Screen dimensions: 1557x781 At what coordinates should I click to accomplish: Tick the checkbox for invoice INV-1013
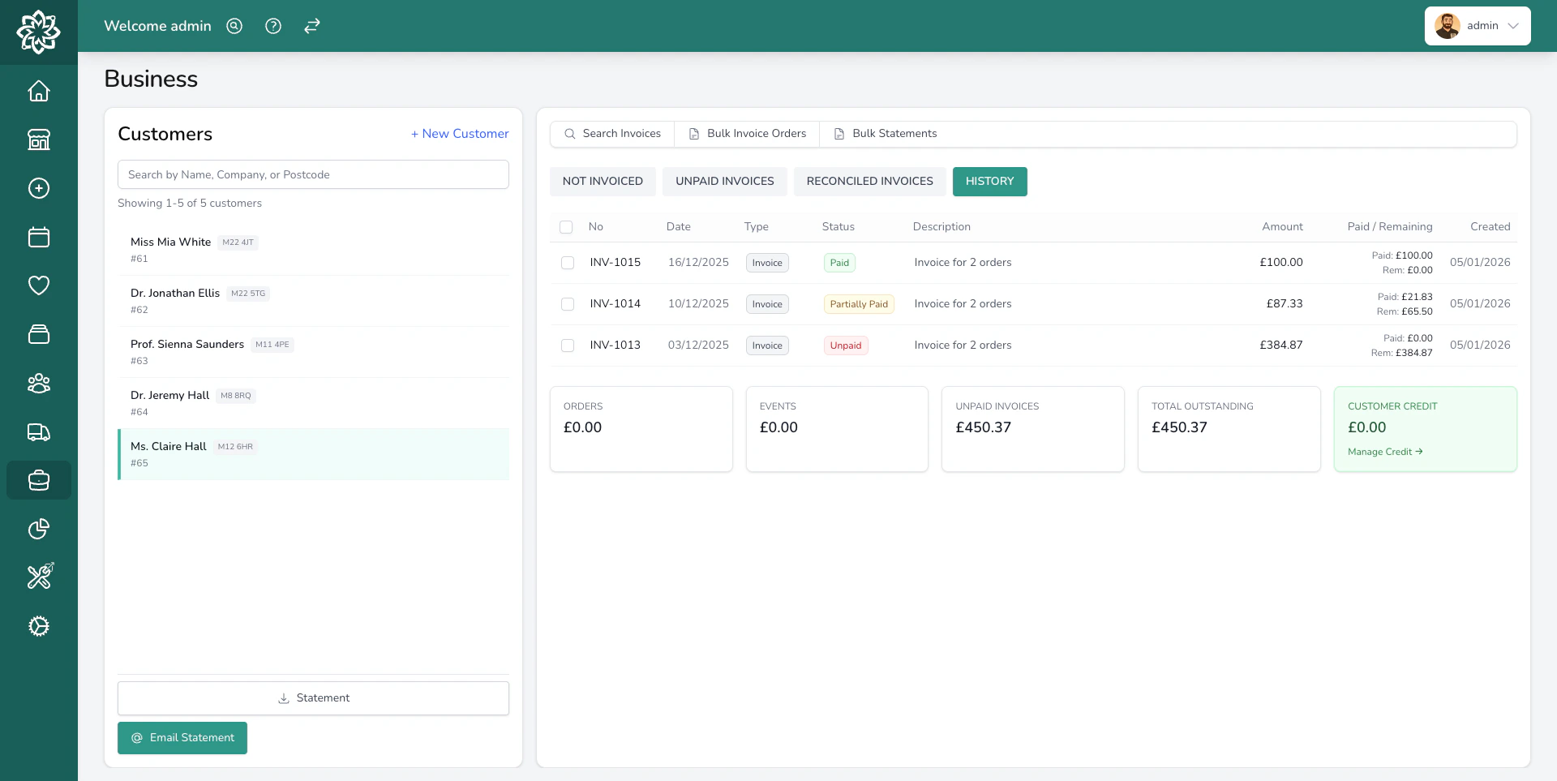[567, 345]
